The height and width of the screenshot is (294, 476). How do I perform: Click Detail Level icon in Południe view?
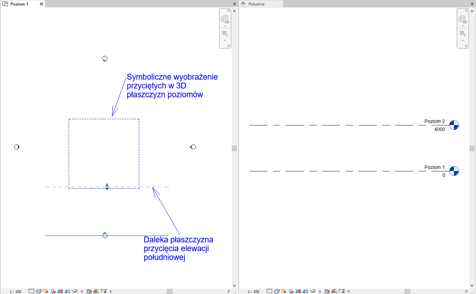tap(269, 291)
